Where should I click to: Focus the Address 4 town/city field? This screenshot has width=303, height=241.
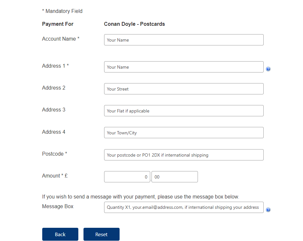pyautogui.click(x=184, y=133)
